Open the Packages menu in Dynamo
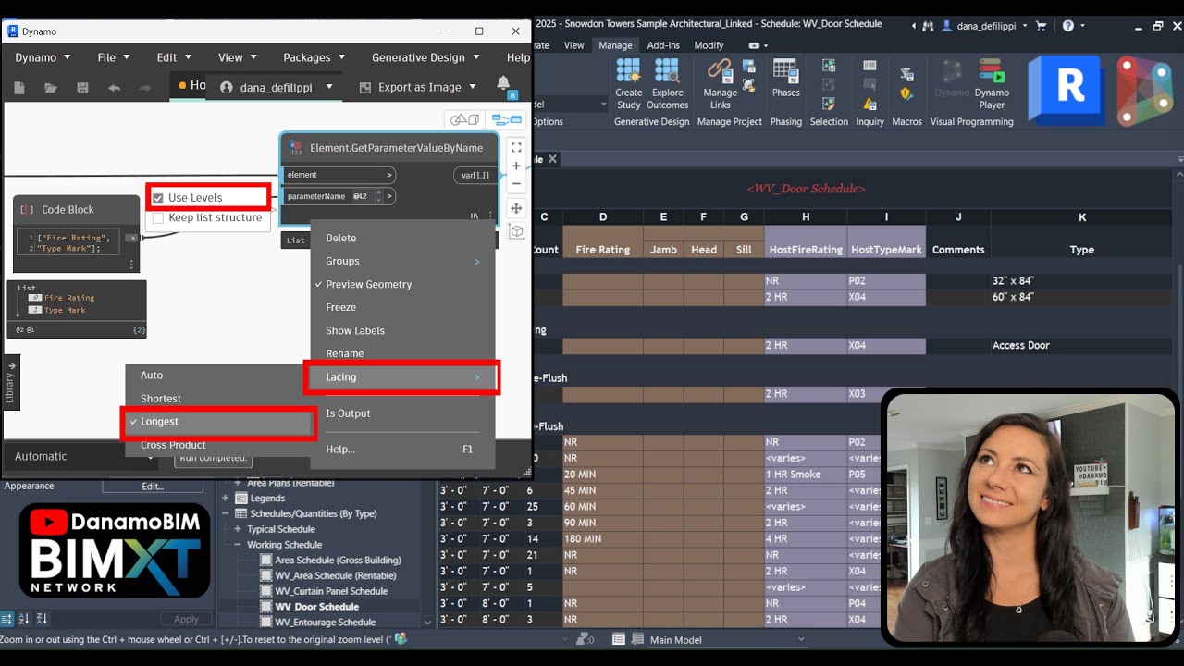 314,57
